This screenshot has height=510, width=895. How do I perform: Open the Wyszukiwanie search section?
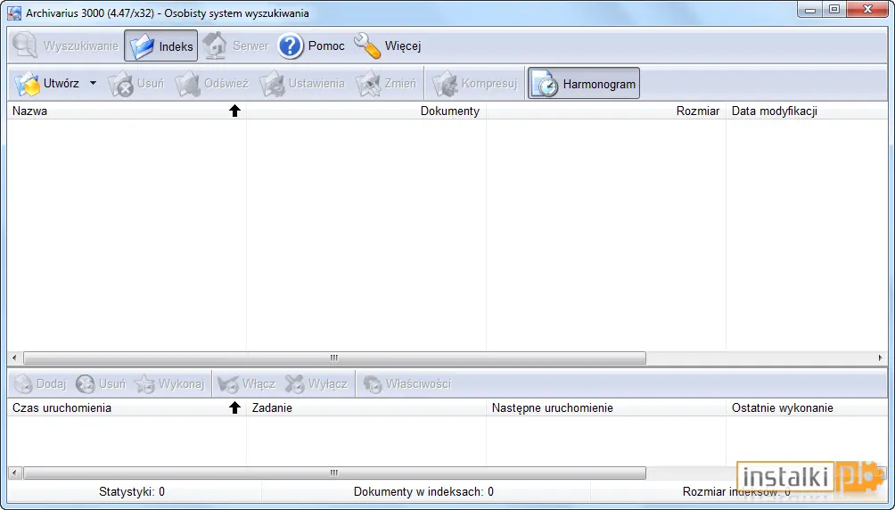coord(65,45)
